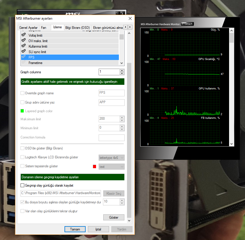The image size is (245, 240).
Task: Click the Güç, % power graph
Action: [185, 44]
